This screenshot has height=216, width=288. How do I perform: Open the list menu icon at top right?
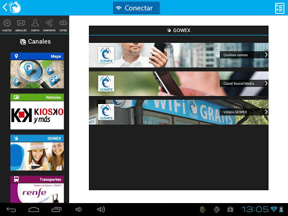(280, 8)
